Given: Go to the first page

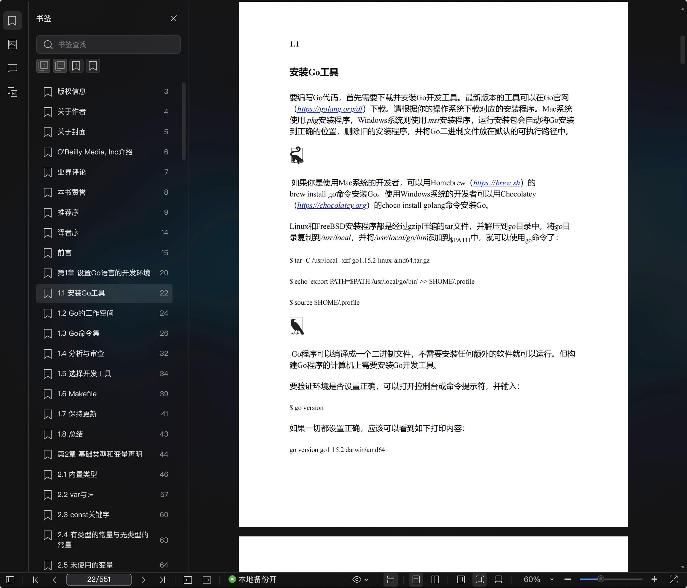Looking at the screenshot, I should [36, 579].
